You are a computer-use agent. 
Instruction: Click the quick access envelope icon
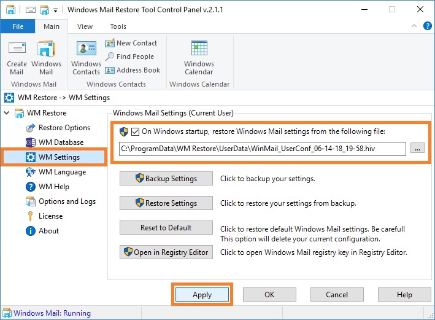click(x=31, y=10)
